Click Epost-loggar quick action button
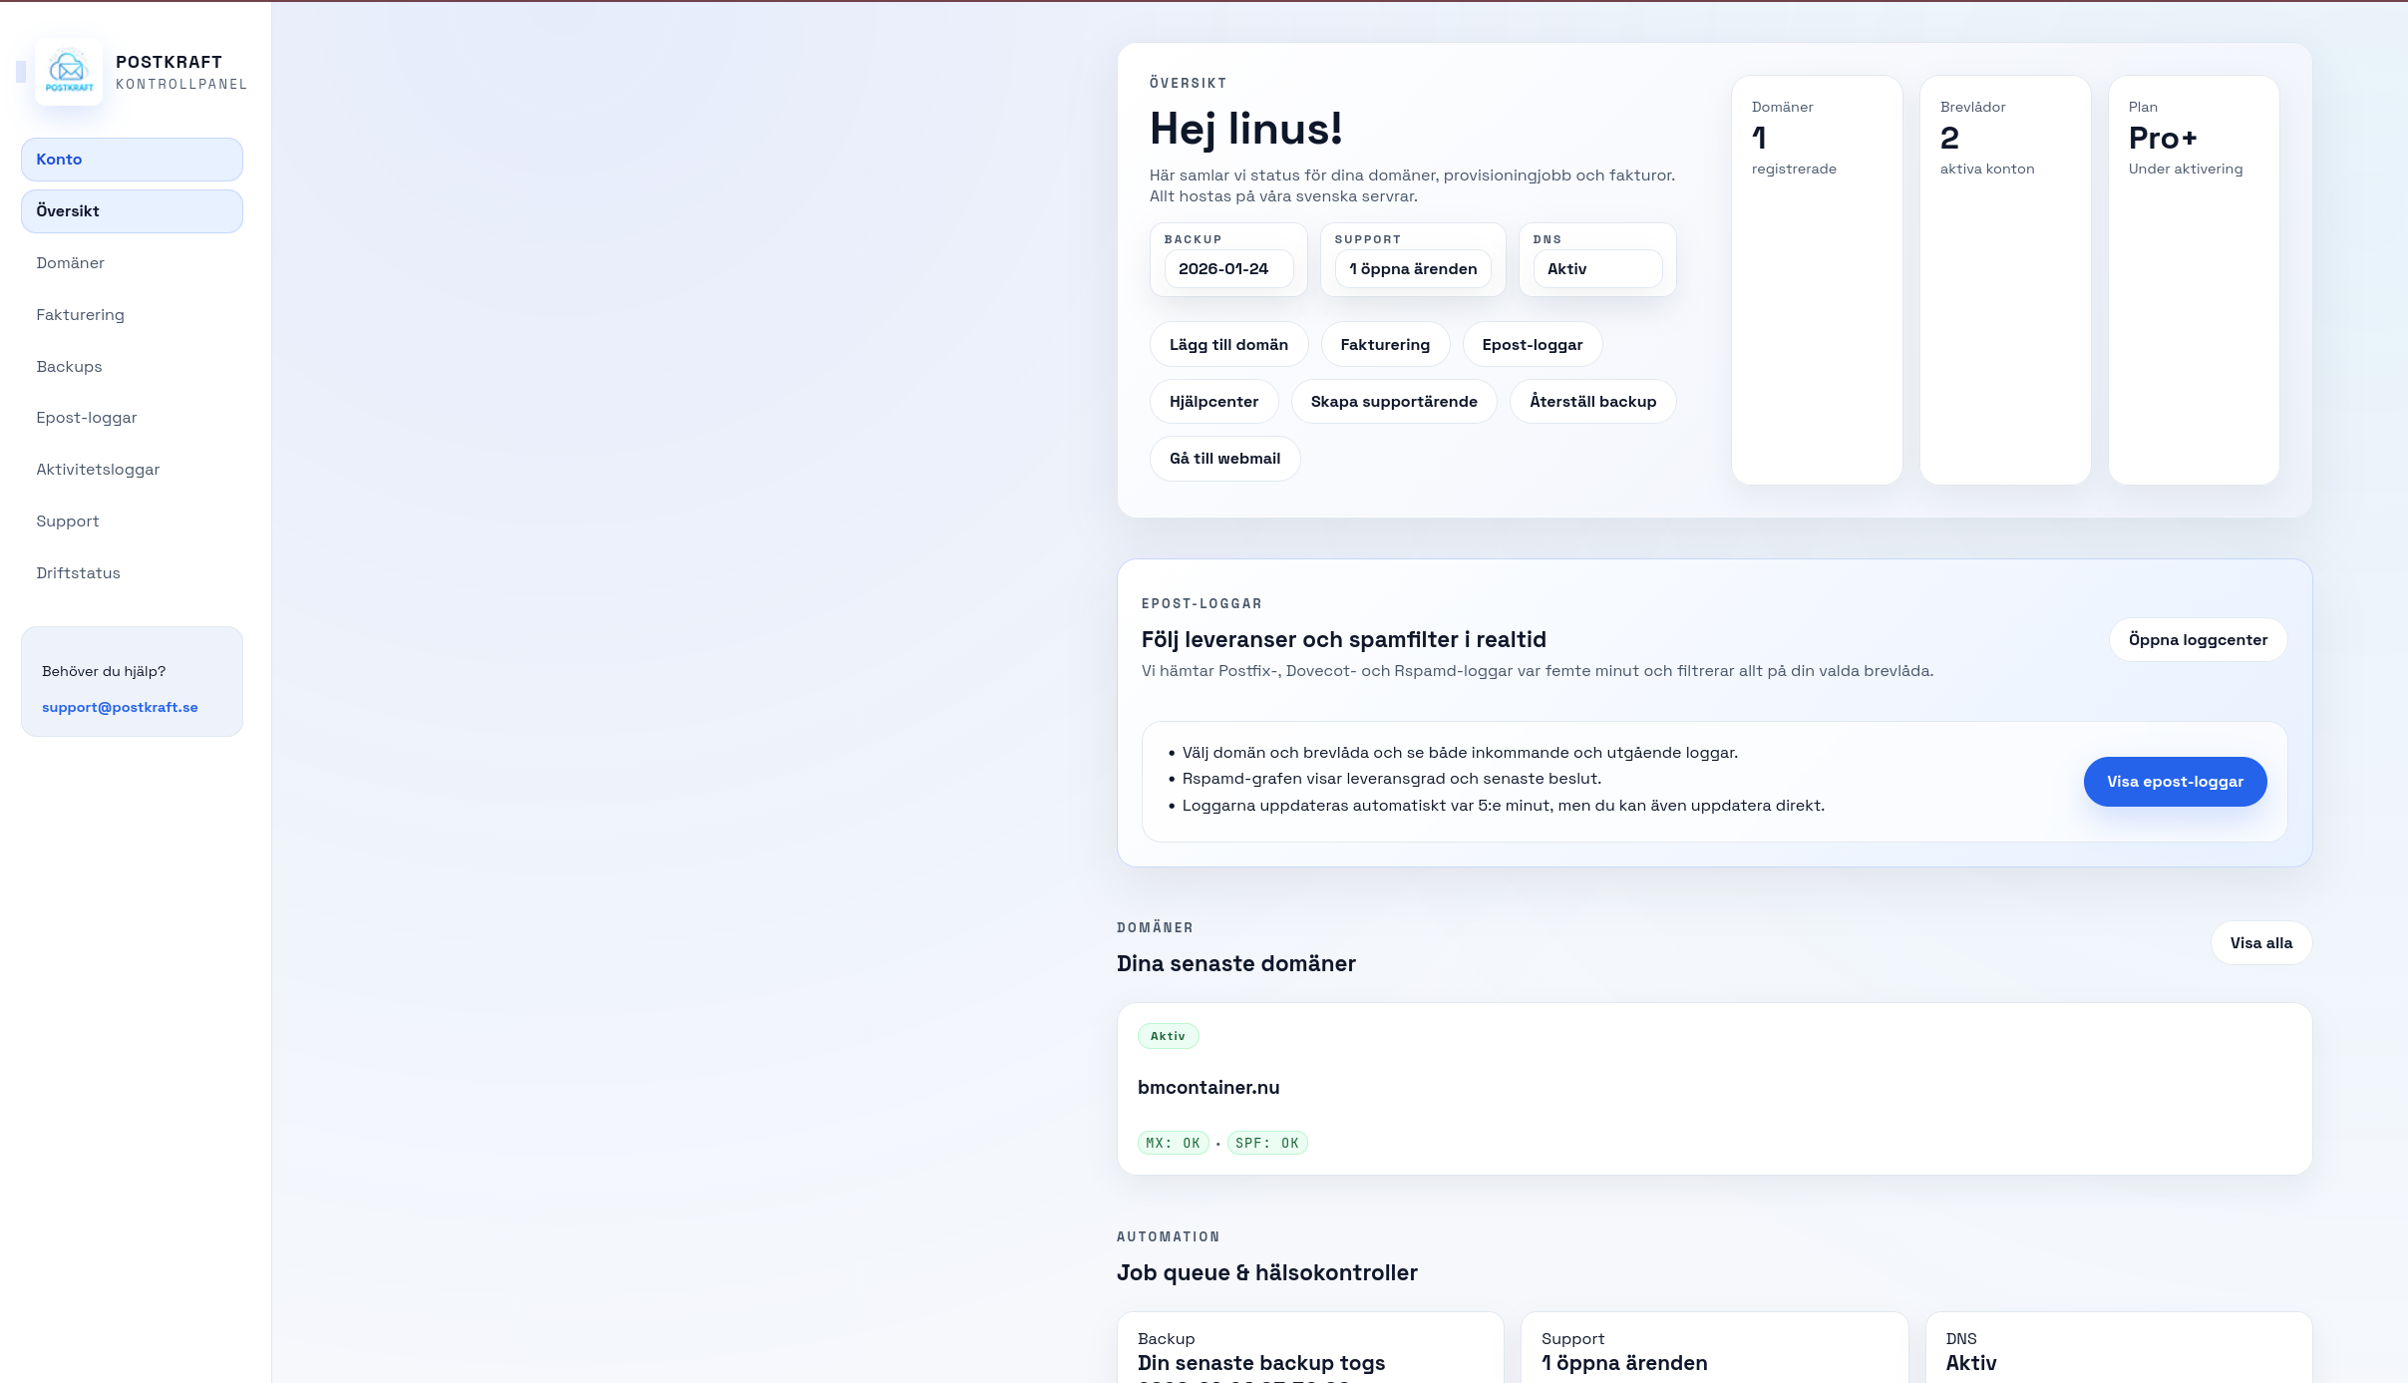Screen dimensions: 2408x1383 click(x=1532, y=345)
